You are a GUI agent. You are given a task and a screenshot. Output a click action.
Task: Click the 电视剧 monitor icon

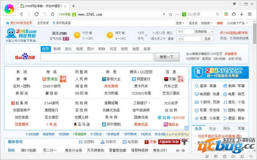point(197,94)
